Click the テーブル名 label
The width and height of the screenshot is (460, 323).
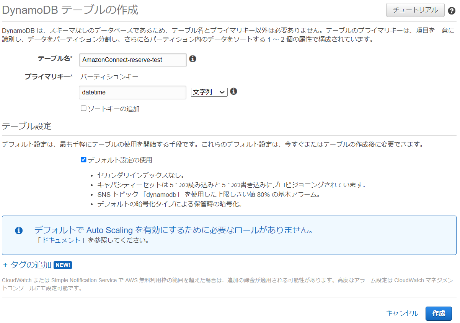pos(55,58)
